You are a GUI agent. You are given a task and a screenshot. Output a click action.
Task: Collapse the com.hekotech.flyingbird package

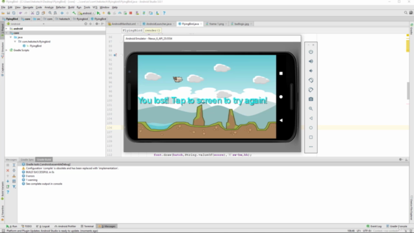15,41
